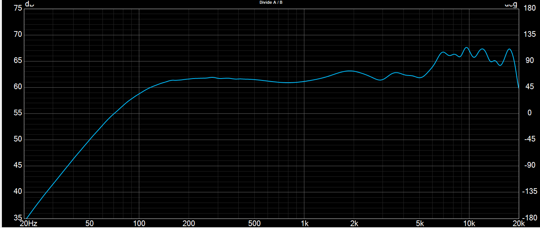The height and width of the screenshot is (228, 540).
Task: Pick the 20k frequency axis label
Action: (x=519, y=223)
